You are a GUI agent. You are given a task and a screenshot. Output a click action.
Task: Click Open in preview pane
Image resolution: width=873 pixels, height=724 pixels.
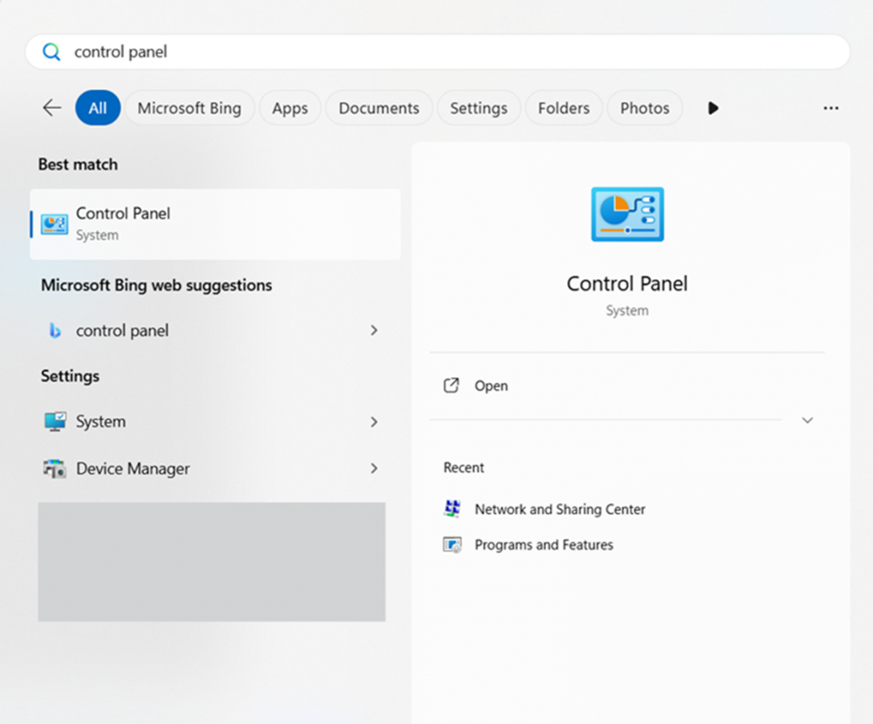point(491,386)
